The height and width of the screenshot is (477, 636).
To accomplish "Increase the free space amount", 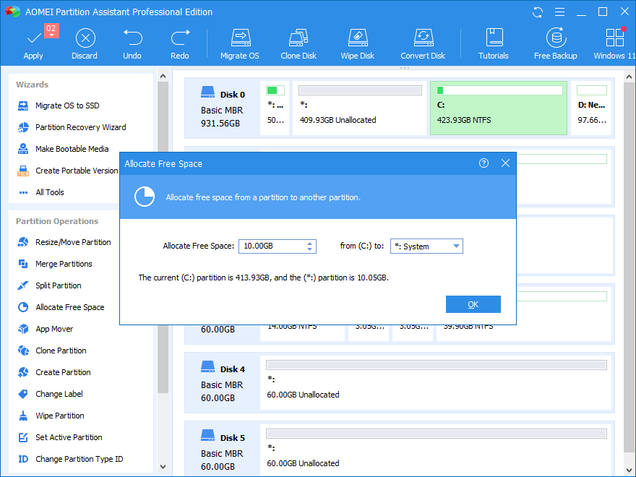I will pos(311,242).
